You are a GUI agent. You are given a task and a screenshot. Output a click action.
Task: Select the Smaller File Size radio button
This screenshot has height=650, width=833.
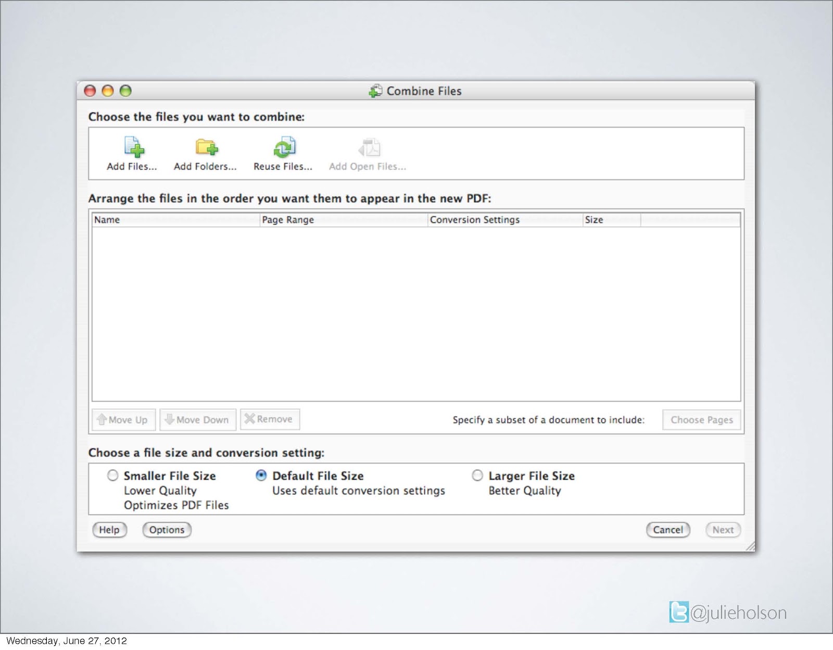pos(112,476)
